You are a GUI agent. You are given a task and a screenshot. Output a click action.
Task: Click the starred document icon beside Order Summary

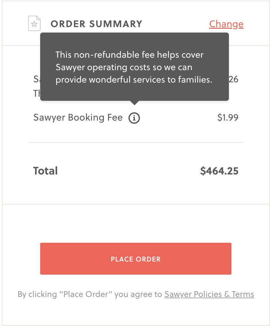(x=34, y=23)
